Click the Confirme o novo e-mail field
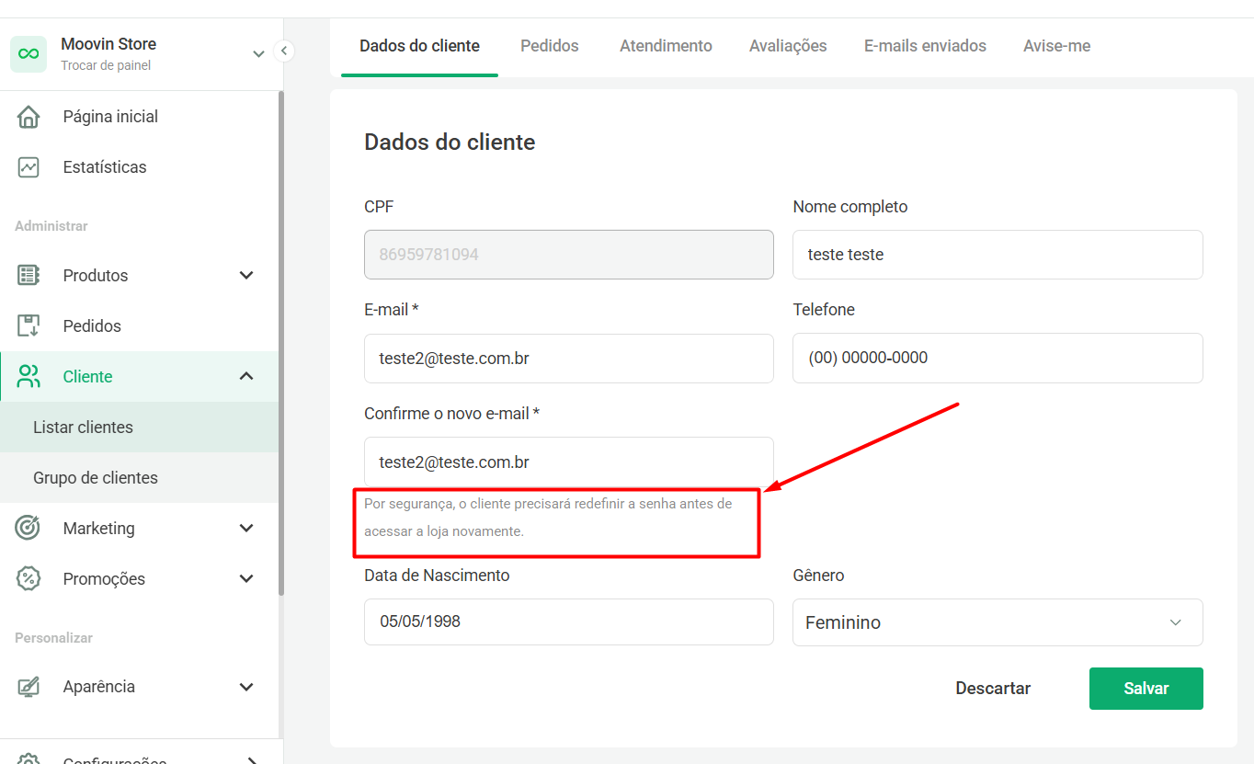 (569, 462)
